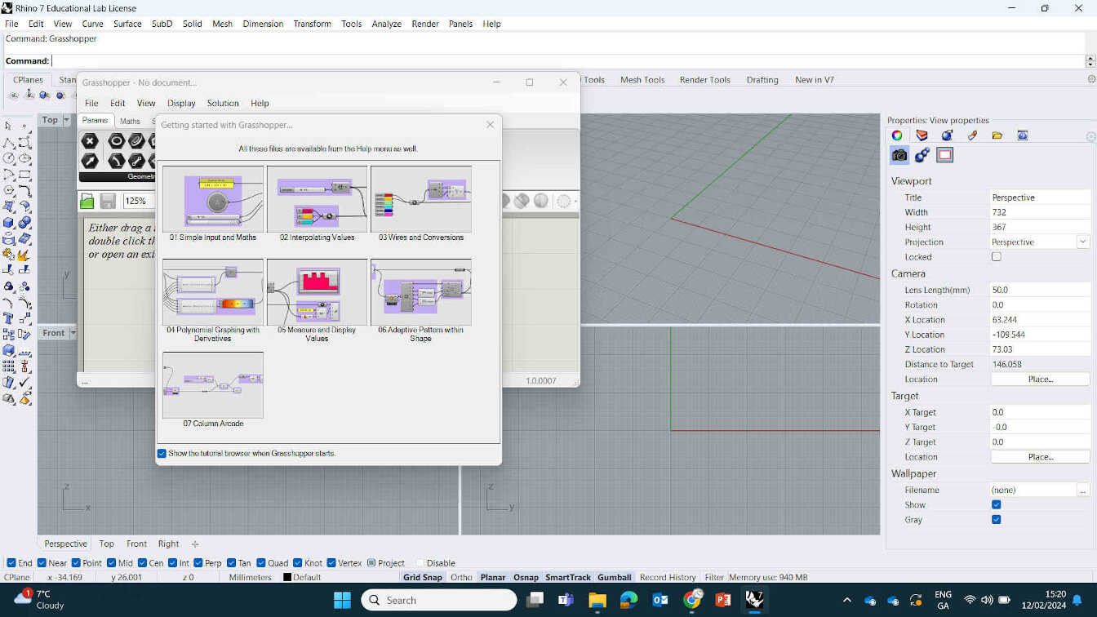This screenshot has width=1097, height=617.
Task: Open the Top viewport menu arrow
Action: 67,120
